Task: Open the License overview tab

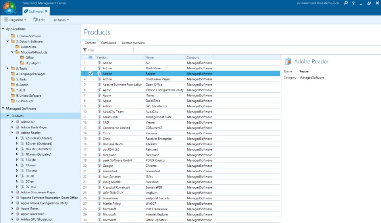Action: [133, 43]
